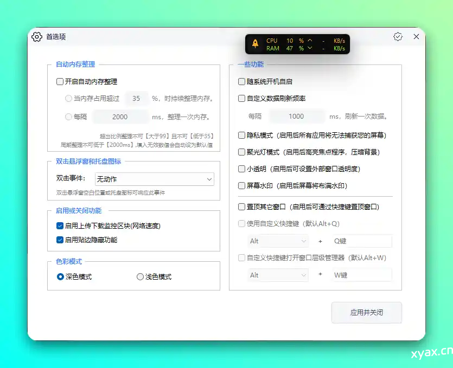This screenshot has height=368, width=453.
Task: Click the up chevron next to CPU percentage
Action: (x=309, y=40)
